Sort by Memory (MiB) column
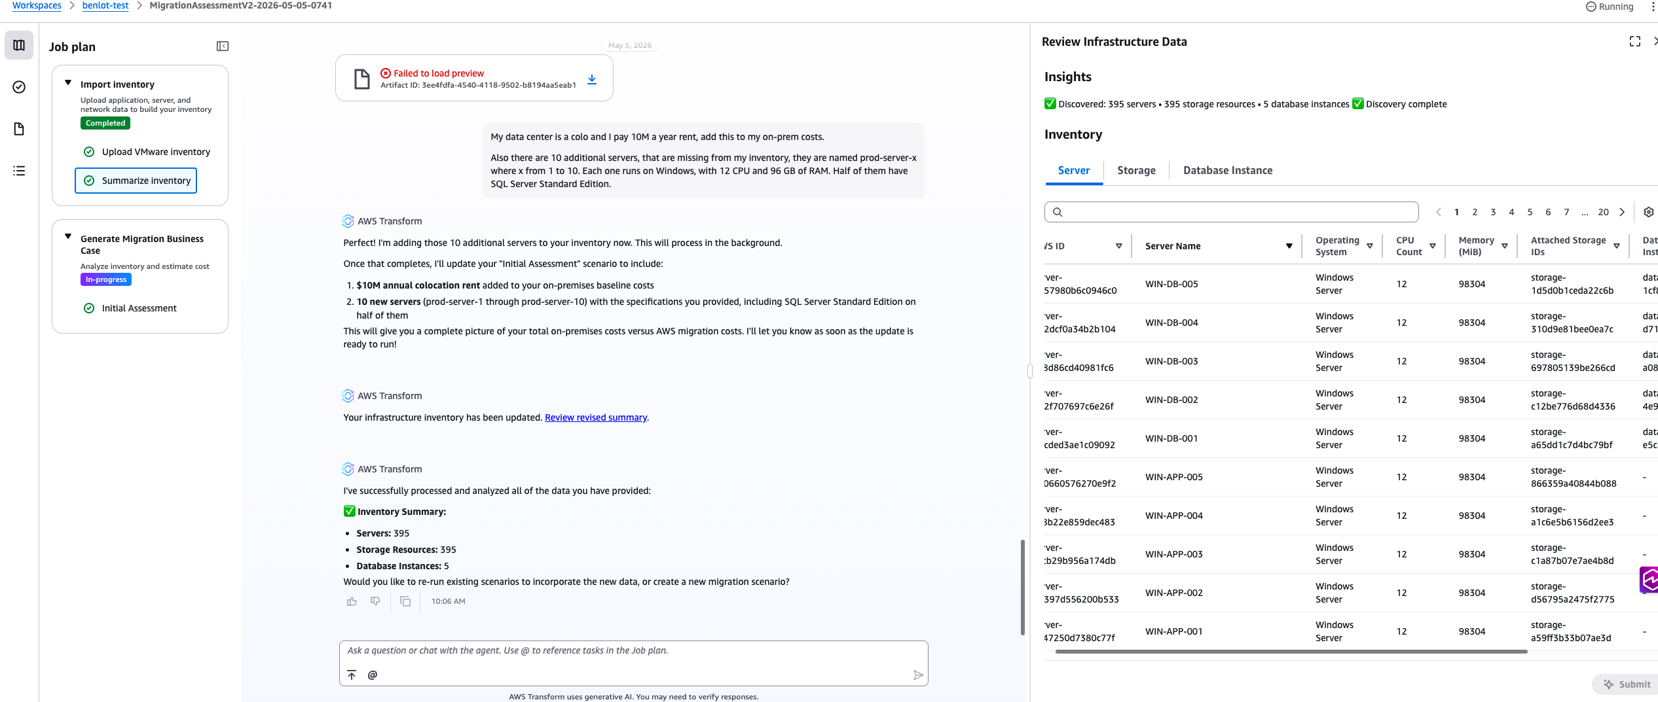This screenshot has width=1658, height=702. pos(1505,246)
